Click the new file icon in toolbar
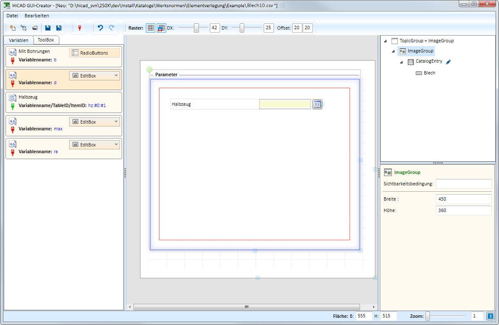The height and width of the screenshot is (325, 499). pyautogui.click(x=13, y=28)
